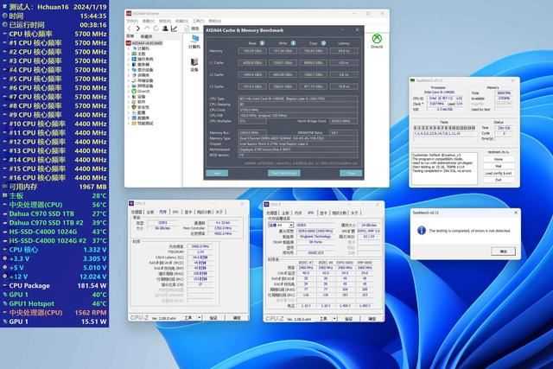Click the Mail button in TestMem5
The image size is (553, 369).
pyautogui.click(x=499, y=166)
